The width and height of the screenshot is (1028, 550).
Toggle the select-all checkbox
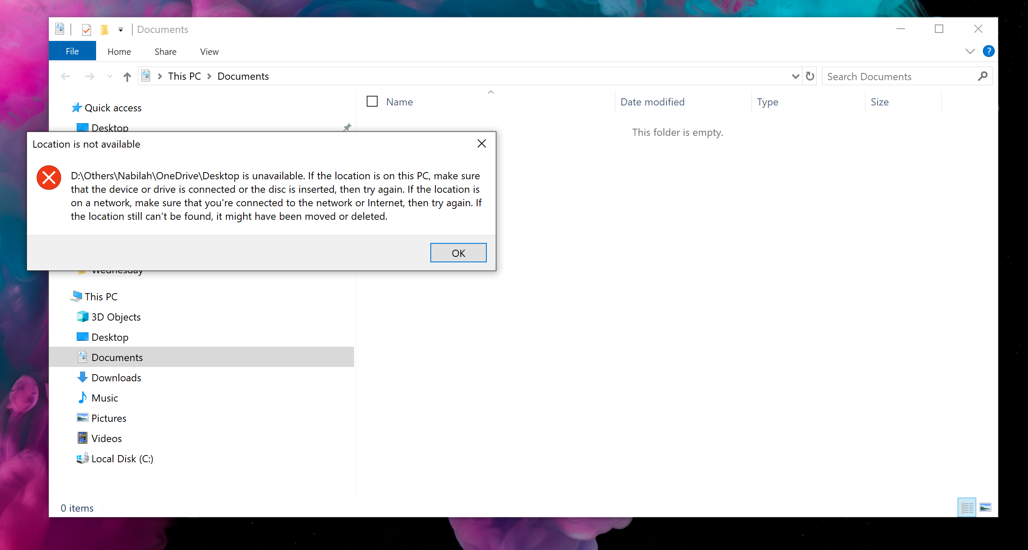[372, 102]
